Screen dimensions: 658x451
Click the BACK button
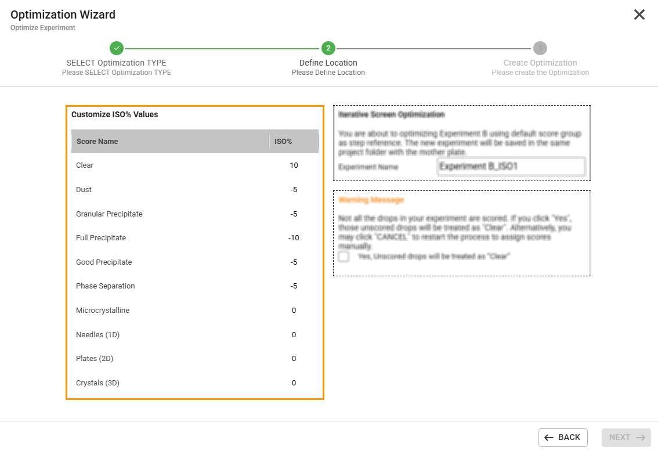tap(563, 437)
